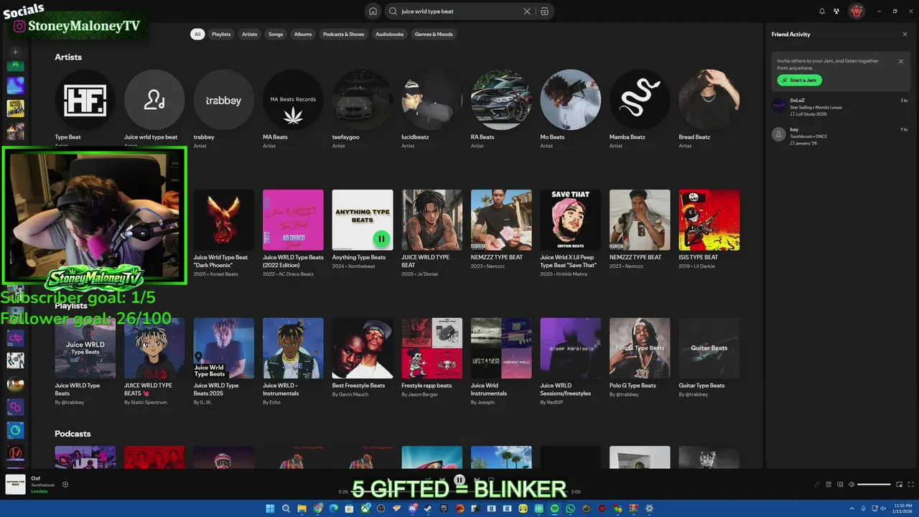Select the Podcasts & Shows filter chip

343,34
